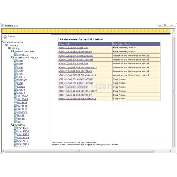Image resolution: width=177 pixels, height=177 pixels.
Task: Click the vertical scrollbar thumb
Action: click(174, 92)
